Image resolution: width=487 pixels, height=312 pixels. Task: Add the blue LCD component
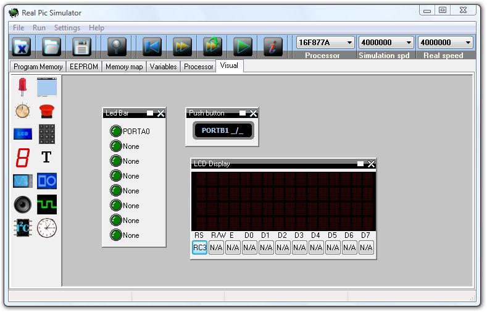point(23,134)
